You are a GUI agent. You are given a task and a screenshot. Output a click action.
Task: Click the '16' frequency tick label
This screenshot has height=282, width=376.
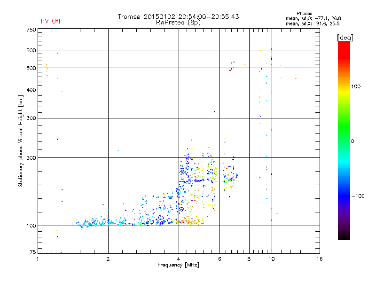tap(319, 259)
